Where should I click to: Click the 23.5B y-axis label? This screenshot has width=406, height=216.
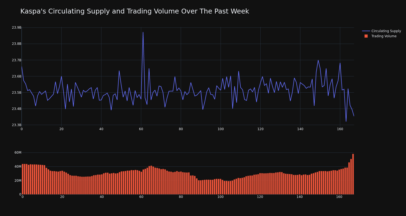point(17,92)
